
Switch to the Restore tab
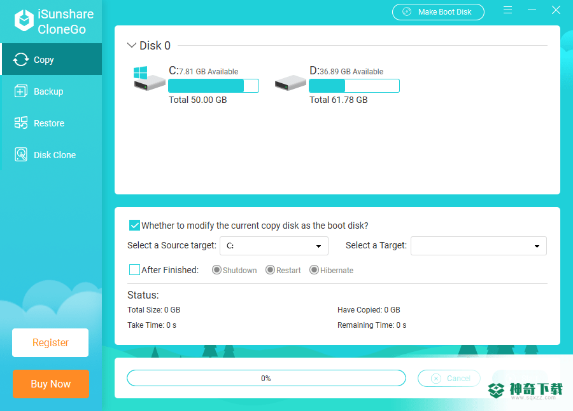[52, 123]
